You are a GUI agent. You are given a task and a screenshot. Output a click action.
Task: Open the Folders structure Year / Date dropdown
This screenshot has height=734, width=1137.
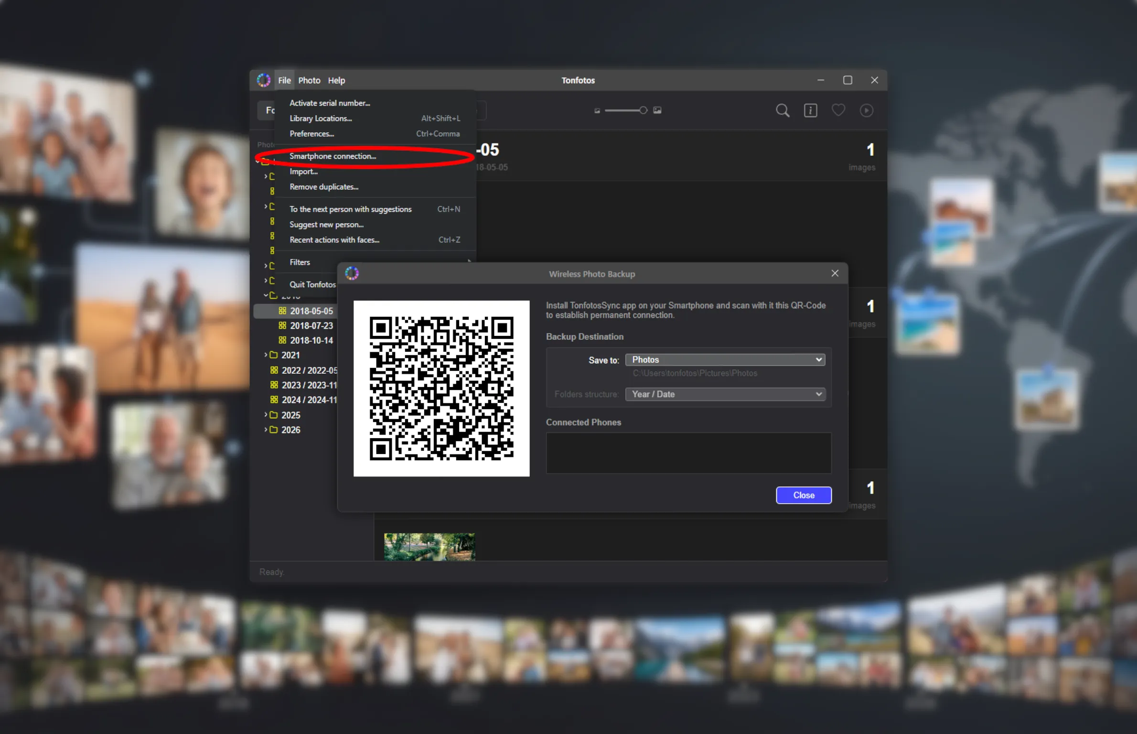(725, 394)
